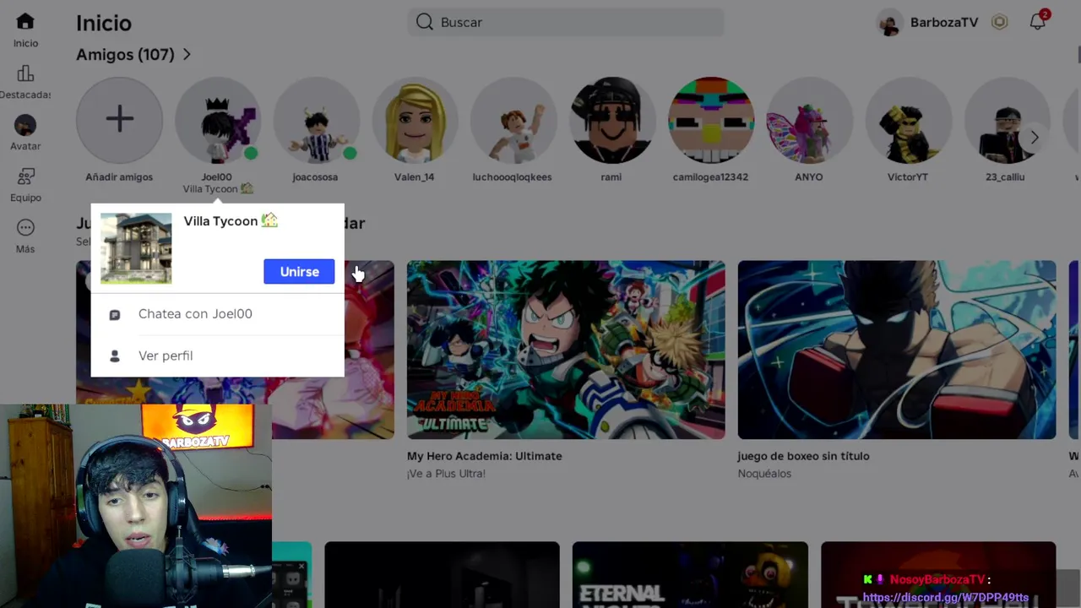Click inside the Buscar search field
Viewport: 1081px width, 608px height.
(x=566, y=22)
